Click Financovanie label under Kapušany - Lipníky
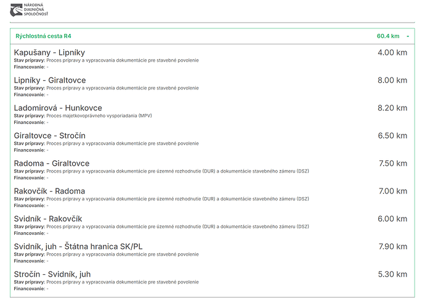Viewport: 425px width, 300px height. pos(30,67)
